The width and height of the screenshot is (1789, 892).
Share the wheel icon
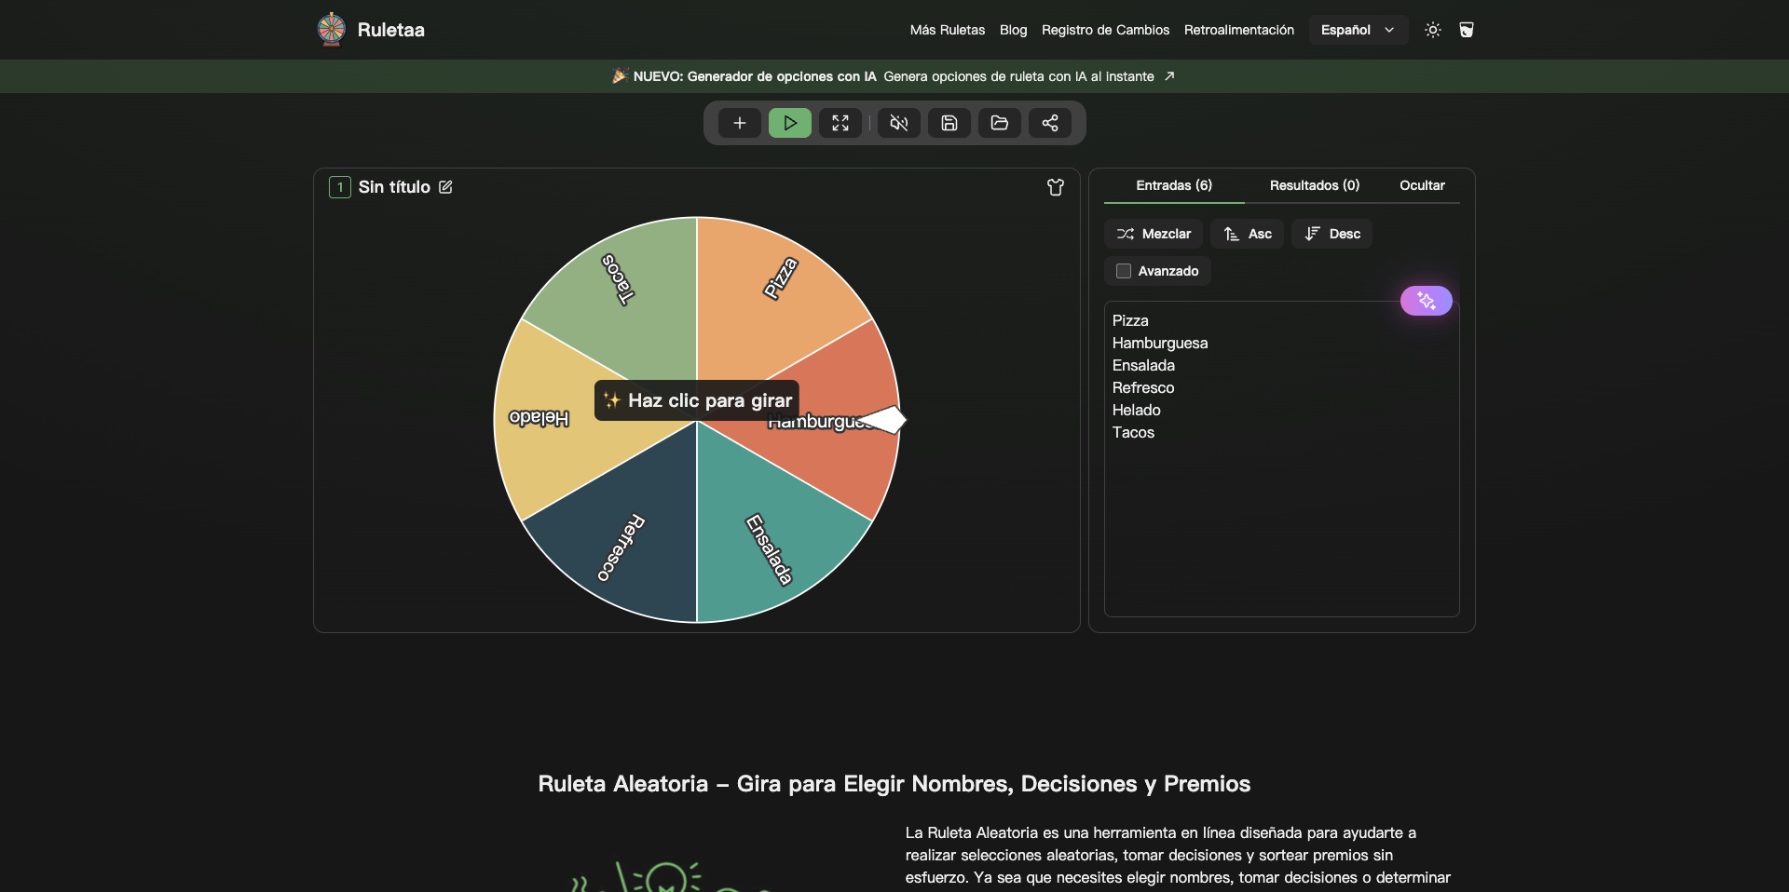point(1050,123)
